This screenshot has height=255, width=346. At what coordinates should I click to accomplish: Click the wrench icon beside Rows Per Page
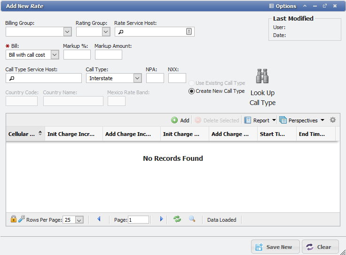(22, 219)
